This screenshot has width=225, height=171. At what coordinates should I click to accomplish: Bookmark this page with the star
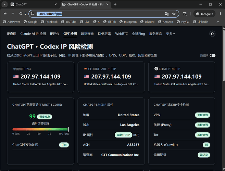pyautogui.click(x=174, y=14)
